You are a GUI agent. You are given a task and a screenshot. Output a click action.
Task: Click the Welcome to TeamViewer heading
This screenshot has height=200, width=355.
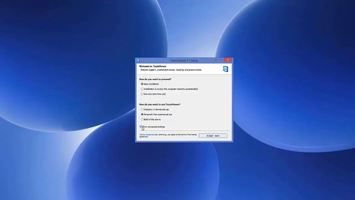click(x=153, y=66)
